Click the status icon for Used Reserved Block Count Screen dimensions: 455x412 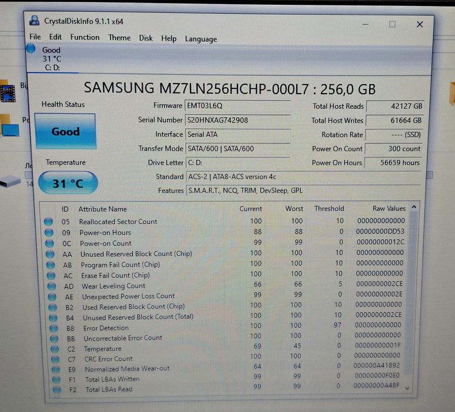52,307
